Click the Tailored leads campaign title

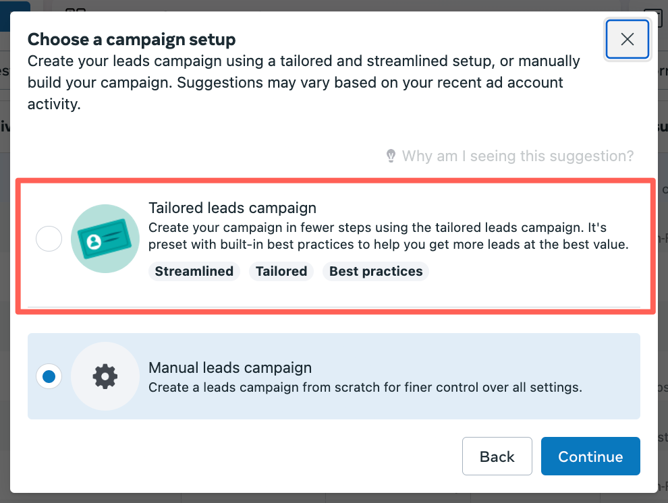point(233,208)
